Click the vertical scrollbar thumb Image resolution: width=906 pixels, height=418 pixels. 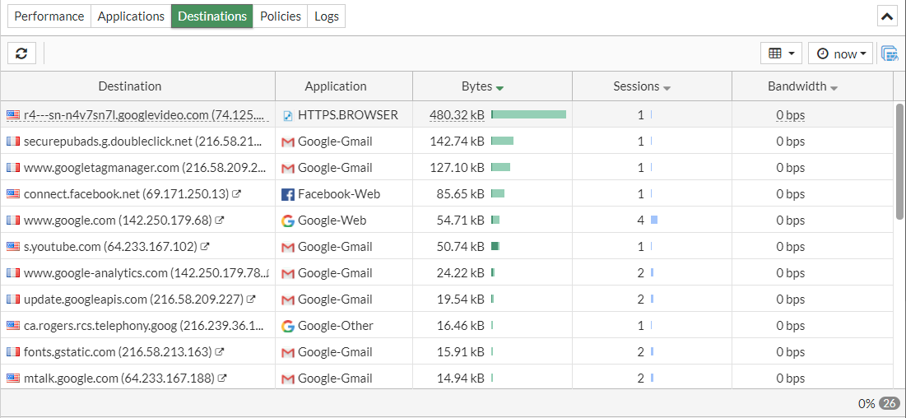(899, 160)
